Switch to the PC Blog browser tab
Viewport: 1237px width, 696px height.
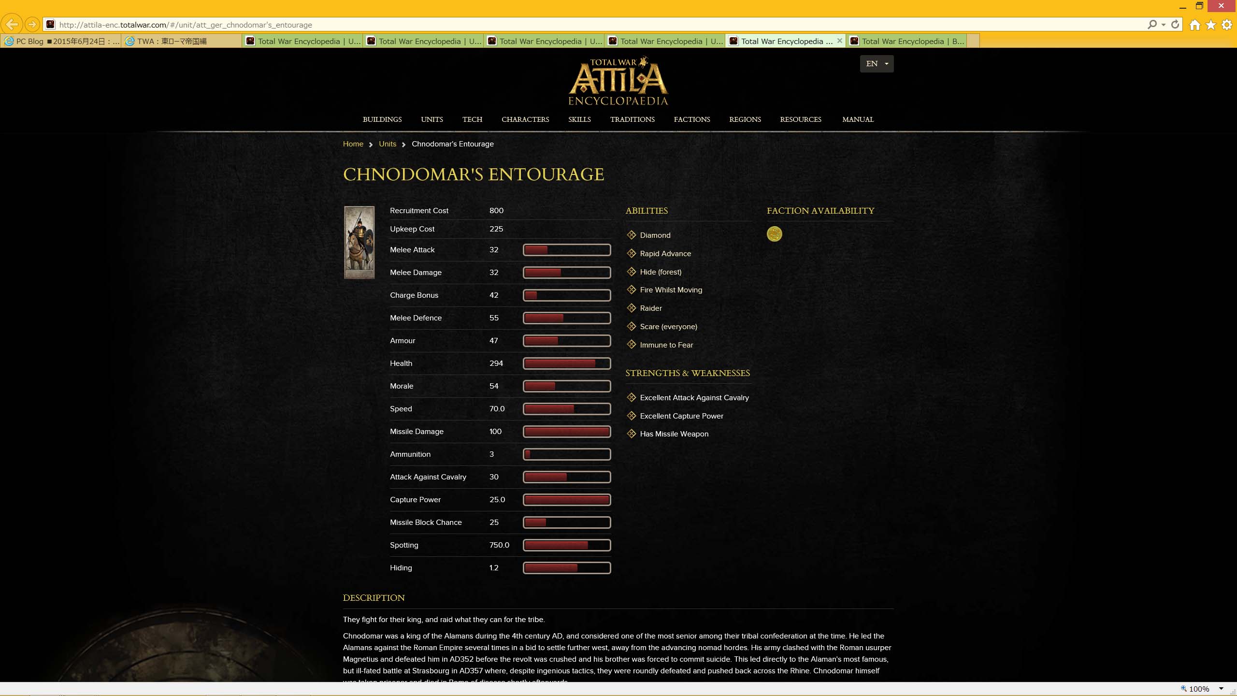[x=61, y=41]
